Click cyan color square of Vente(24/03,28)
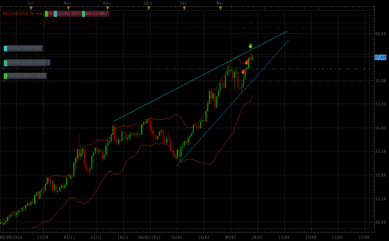The width and height of the screenshot is (389, 241). [5, 48]
